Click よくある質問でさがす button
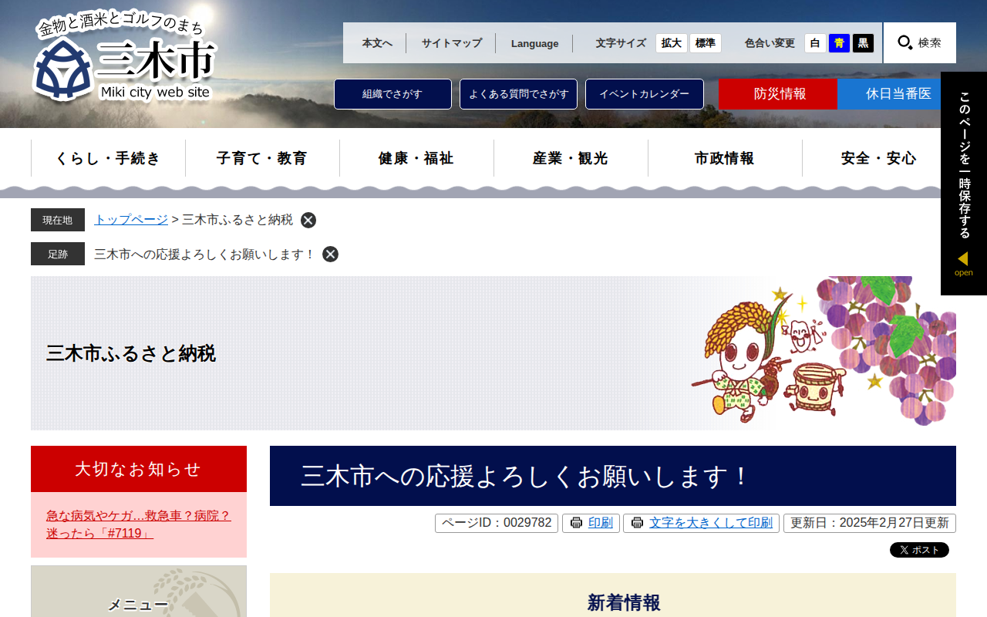987x617 pixels. [x=518, y=94]
